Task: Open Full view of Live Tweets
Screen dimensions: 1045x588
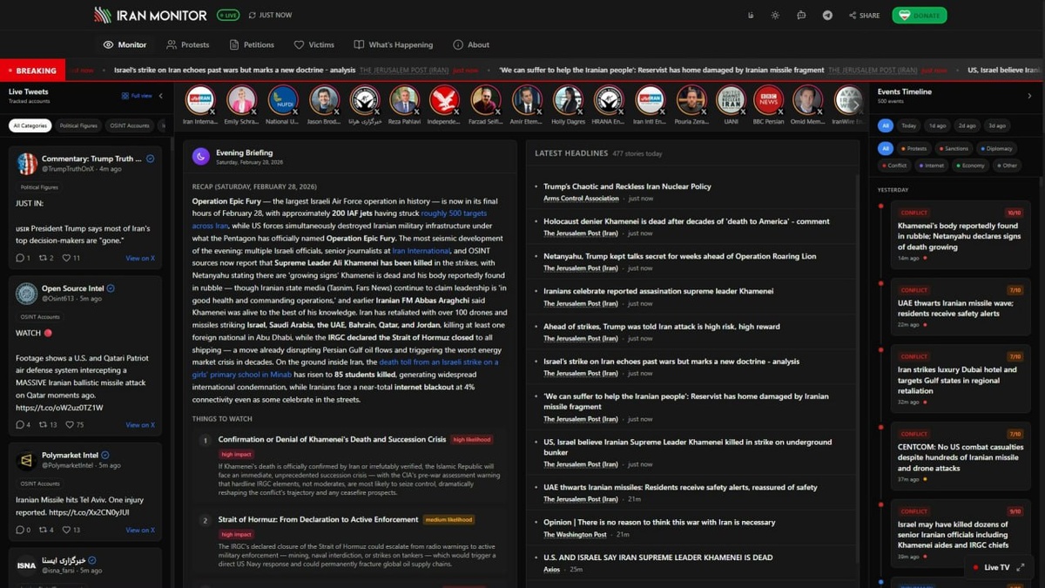Action: coord(137,96)
